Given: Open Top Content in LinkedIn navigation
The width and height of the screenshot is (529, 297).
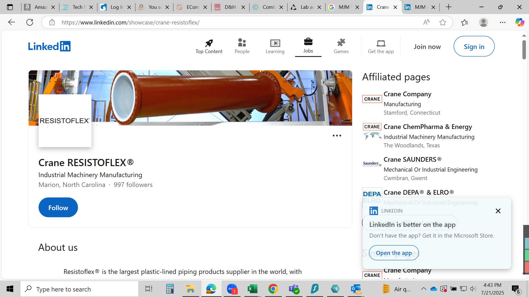Looking at the screenshot, I should [x=209, y=46].
